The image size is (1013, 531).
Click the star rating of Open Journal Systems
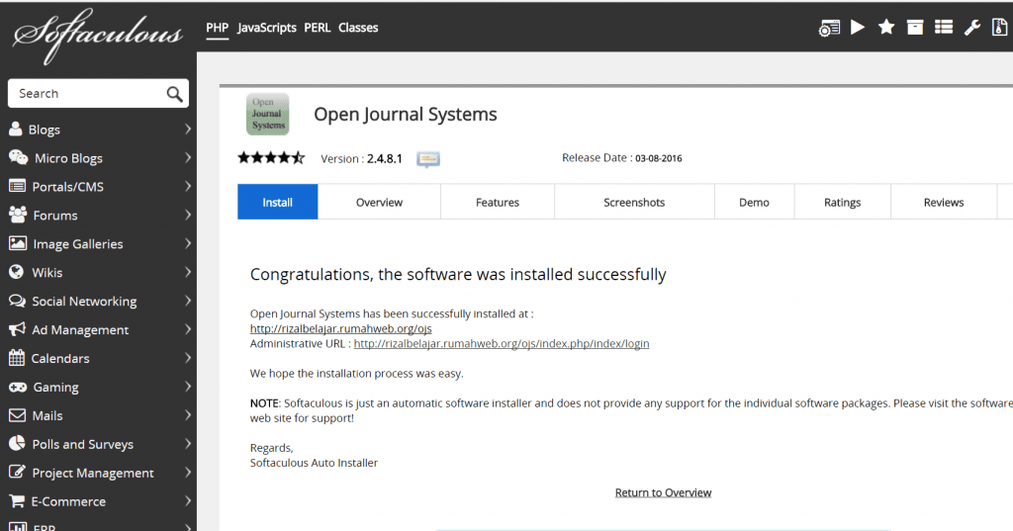pyautogui.click(x=271, y=157)
